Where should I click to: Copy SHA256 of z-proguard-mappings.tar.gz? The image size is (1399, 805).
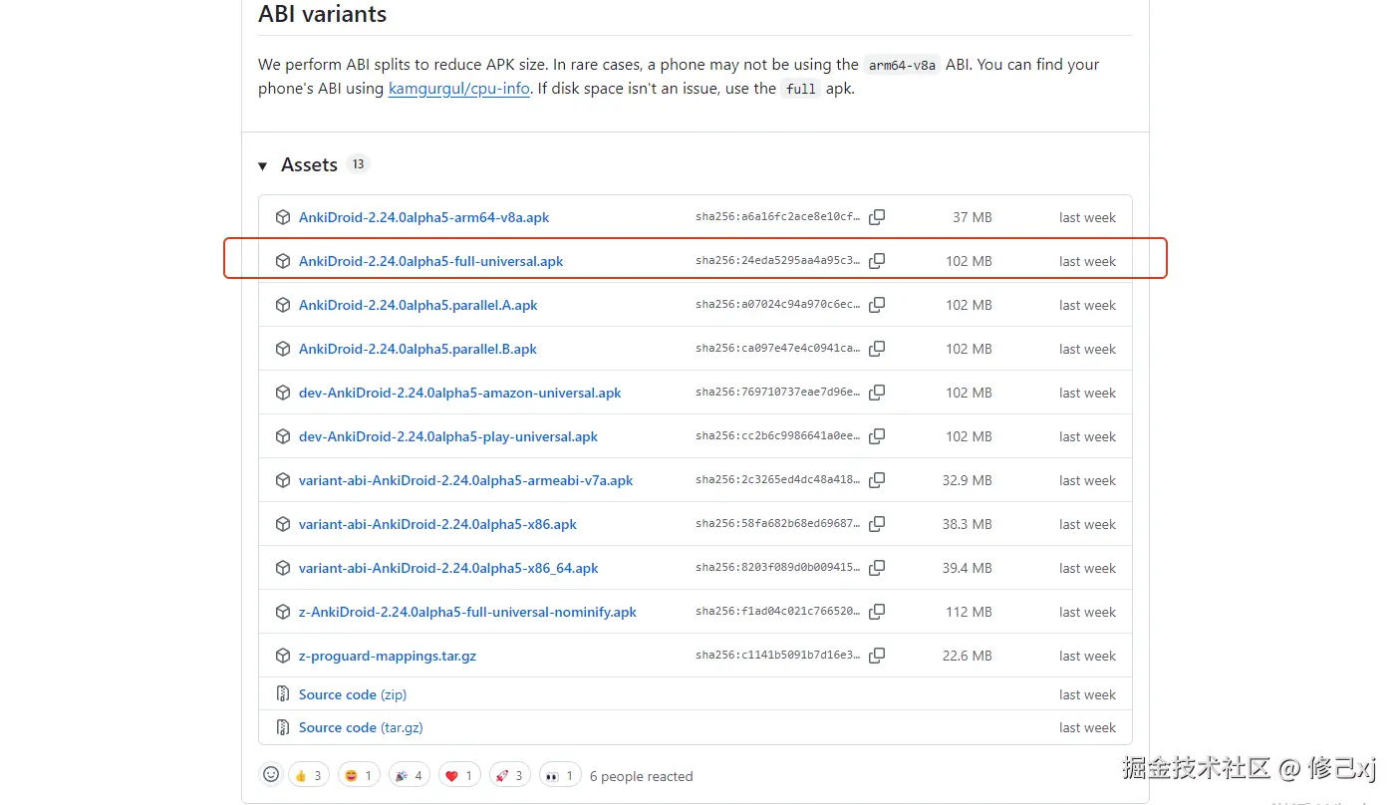coord(877,656)
